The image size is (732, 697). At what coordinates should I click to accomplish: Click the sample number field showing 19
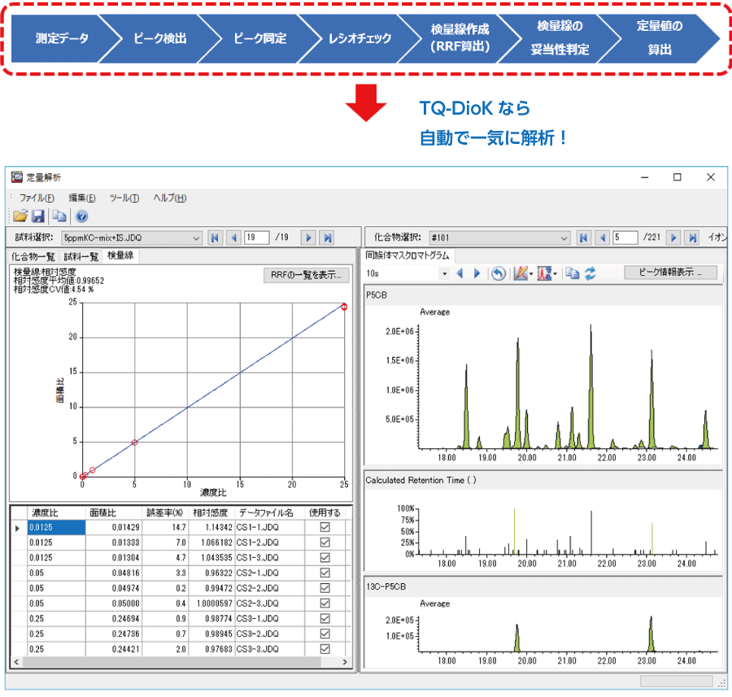257,237
